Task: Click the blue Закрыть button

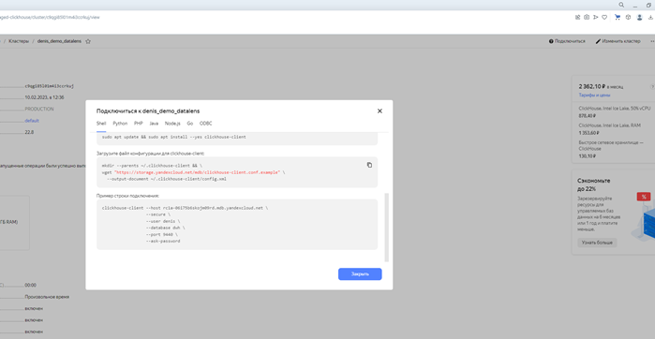Action: (x=360, y=273)
